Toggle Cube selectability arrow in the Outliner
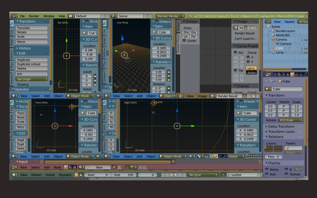Image resolution: width=317 pixels, height=198 pixels. pyautogui.click(x=302, y=48)
